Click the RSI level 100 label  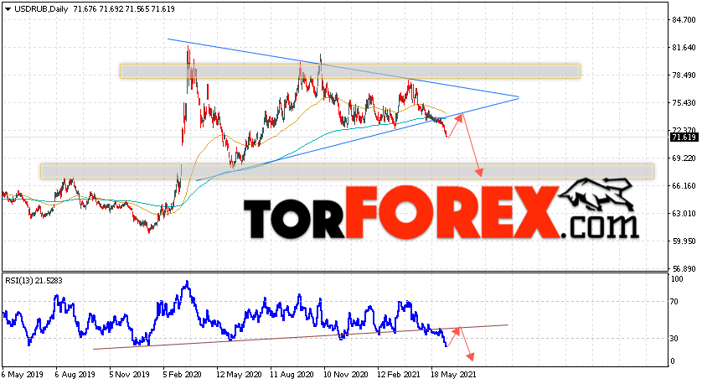677,279
